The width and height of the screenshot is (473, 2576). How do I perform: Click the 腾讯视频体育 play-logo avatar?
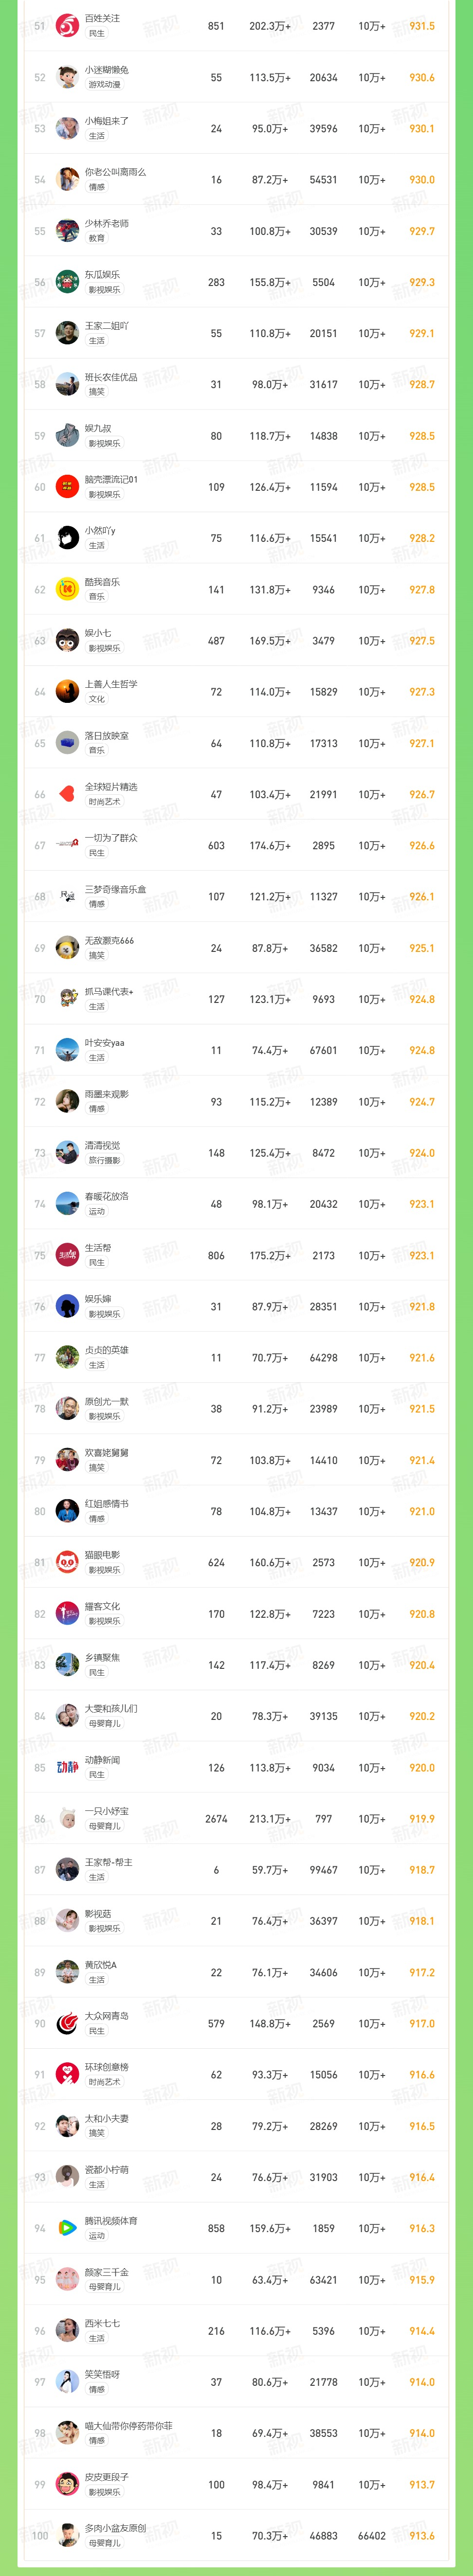pyautogui.click(x=67, y=2228)
